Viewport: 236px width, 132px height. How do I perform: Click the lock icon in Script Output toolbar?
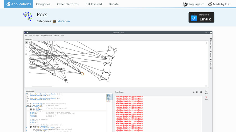tap(194, 92)
